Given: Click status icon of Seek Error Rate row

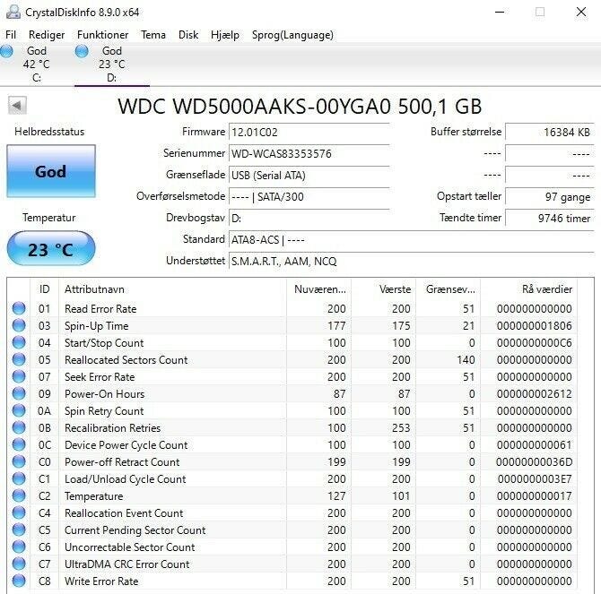Looking at the screenshot, I should (x=19, y=376).
